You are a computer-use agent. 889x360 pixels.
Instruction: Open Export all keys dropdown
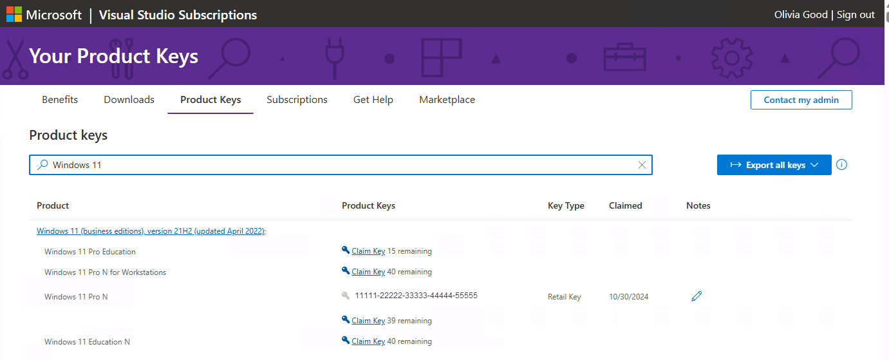point(774,165)
